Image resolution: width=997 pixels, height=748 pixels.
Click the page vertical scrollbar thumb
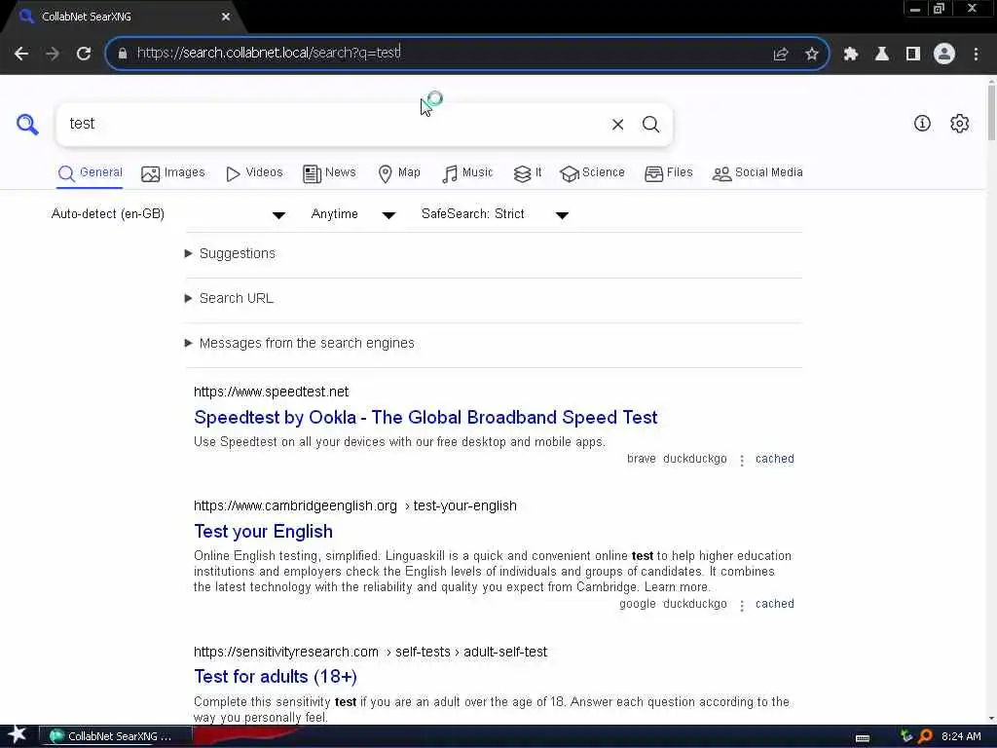[991, 111]
